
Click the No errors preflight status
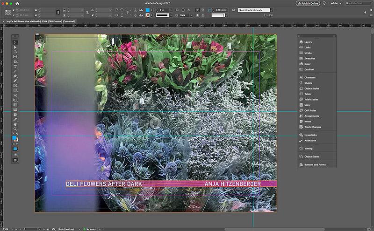(90, 229)
